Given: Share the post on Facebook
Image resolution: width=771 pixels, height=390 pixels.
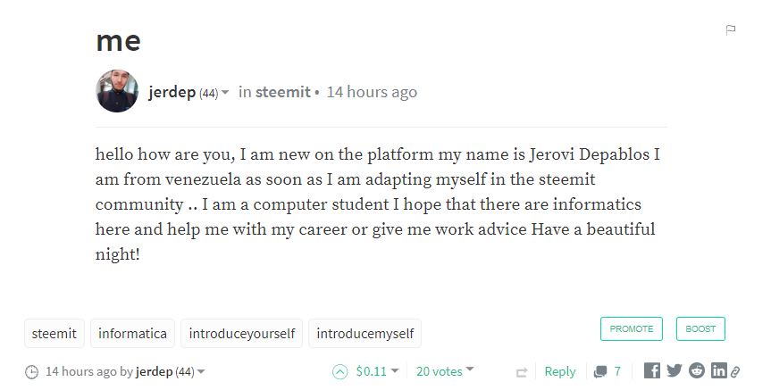Looking at the screenshot, I should pos(652,370).
